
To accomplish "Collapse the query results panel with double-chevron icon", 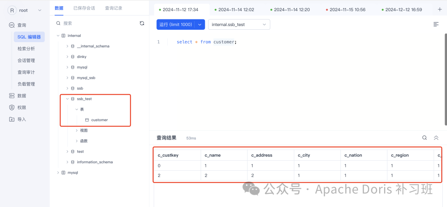I will click(x=436, y=138).
